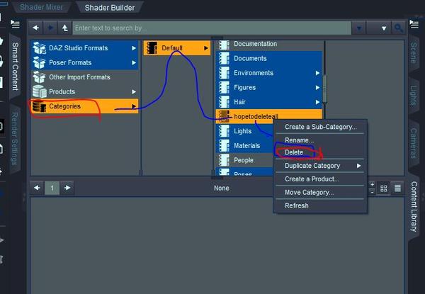Click the Figures notebook icon
Image resolution: width=425 pixels, height=294 pixels.
click(x=224, y=88)
